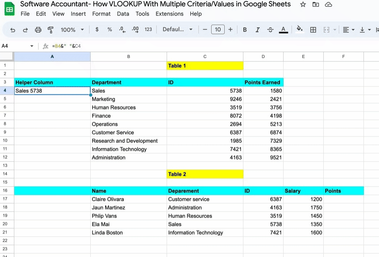
Task: Expand horizontal align dropdown arrow
Action: click(353, 30)
